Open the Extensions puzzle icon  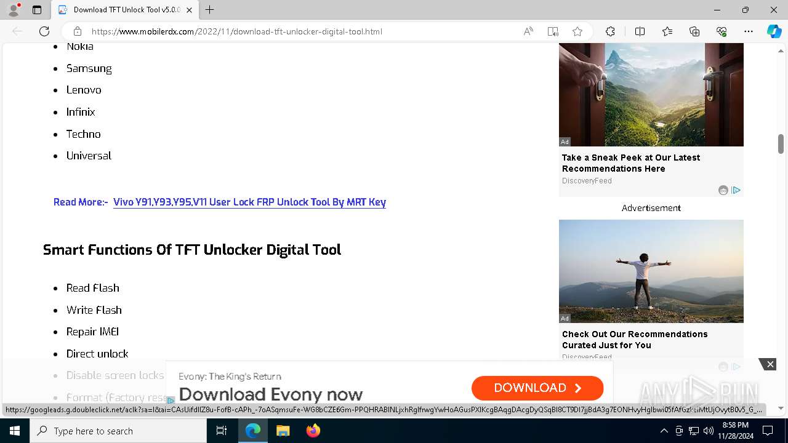coord(610,31)
